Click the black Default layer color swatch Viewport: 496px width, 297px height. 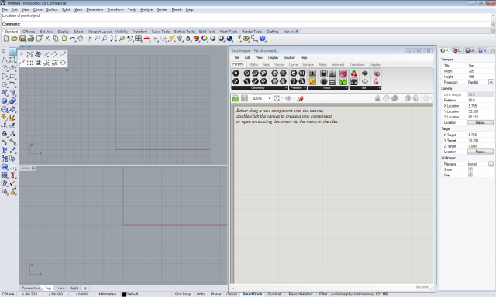click(x=124, y=294)
